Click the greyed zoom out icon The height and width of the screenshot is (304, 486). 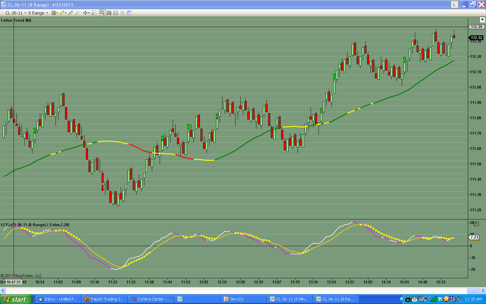pyautogui.click(x=77, y=13)
